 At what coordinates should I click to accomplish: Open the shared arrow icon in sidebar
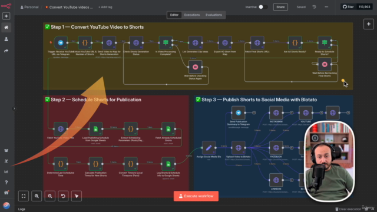[6, 51]
